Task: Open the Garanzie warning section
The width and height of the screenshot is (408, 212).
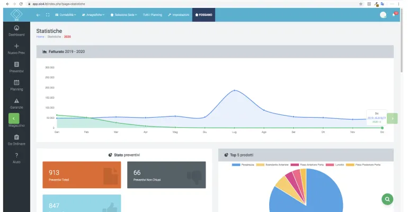Action: [16, 103]
